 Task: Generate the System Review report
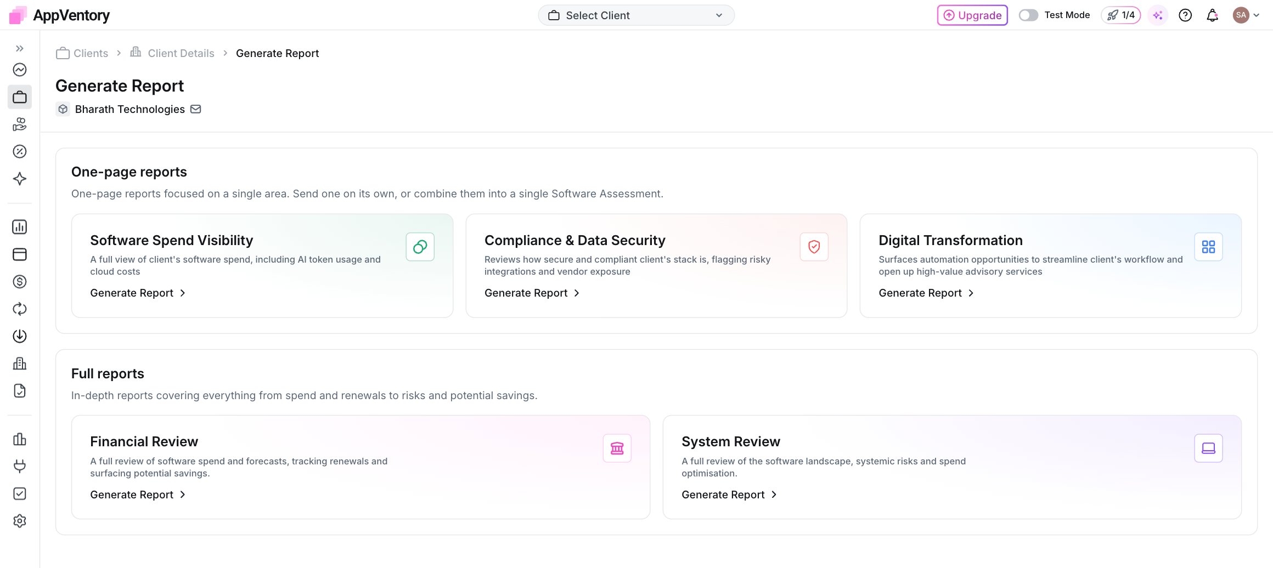729,495
